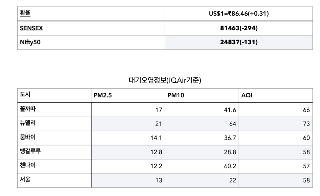Click the 뱅갈루루 city cell

tap(30, 152)
